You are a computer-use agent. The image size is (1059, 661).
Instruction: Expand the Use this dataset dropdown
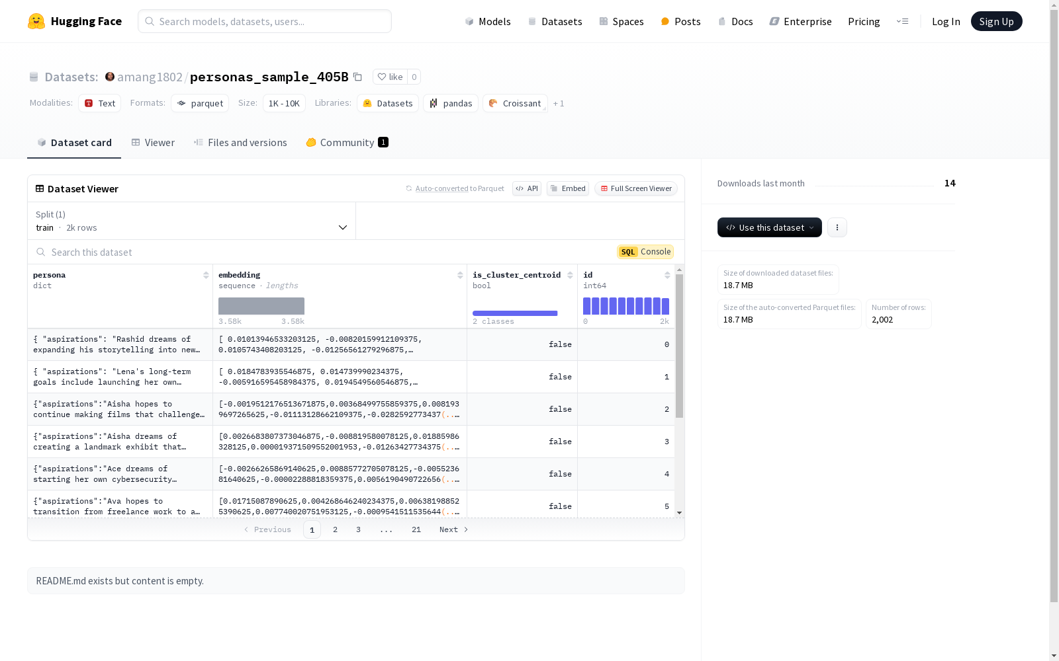tap(770, 227)
